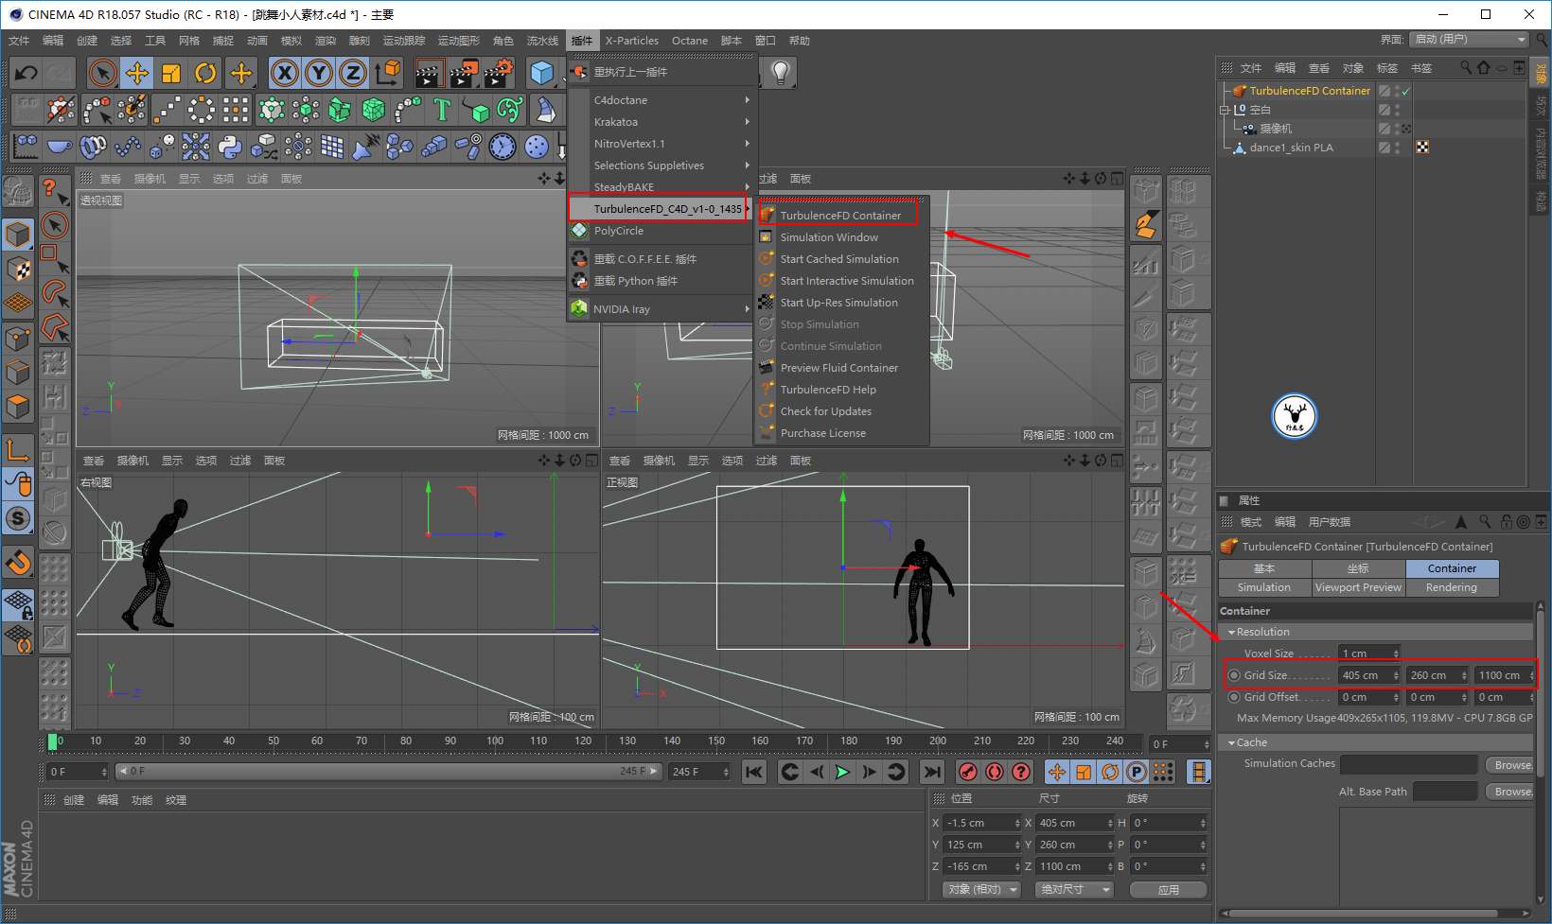Click the Render View clapperboard icon
The image size is (1552, 924).
point(429,73)
